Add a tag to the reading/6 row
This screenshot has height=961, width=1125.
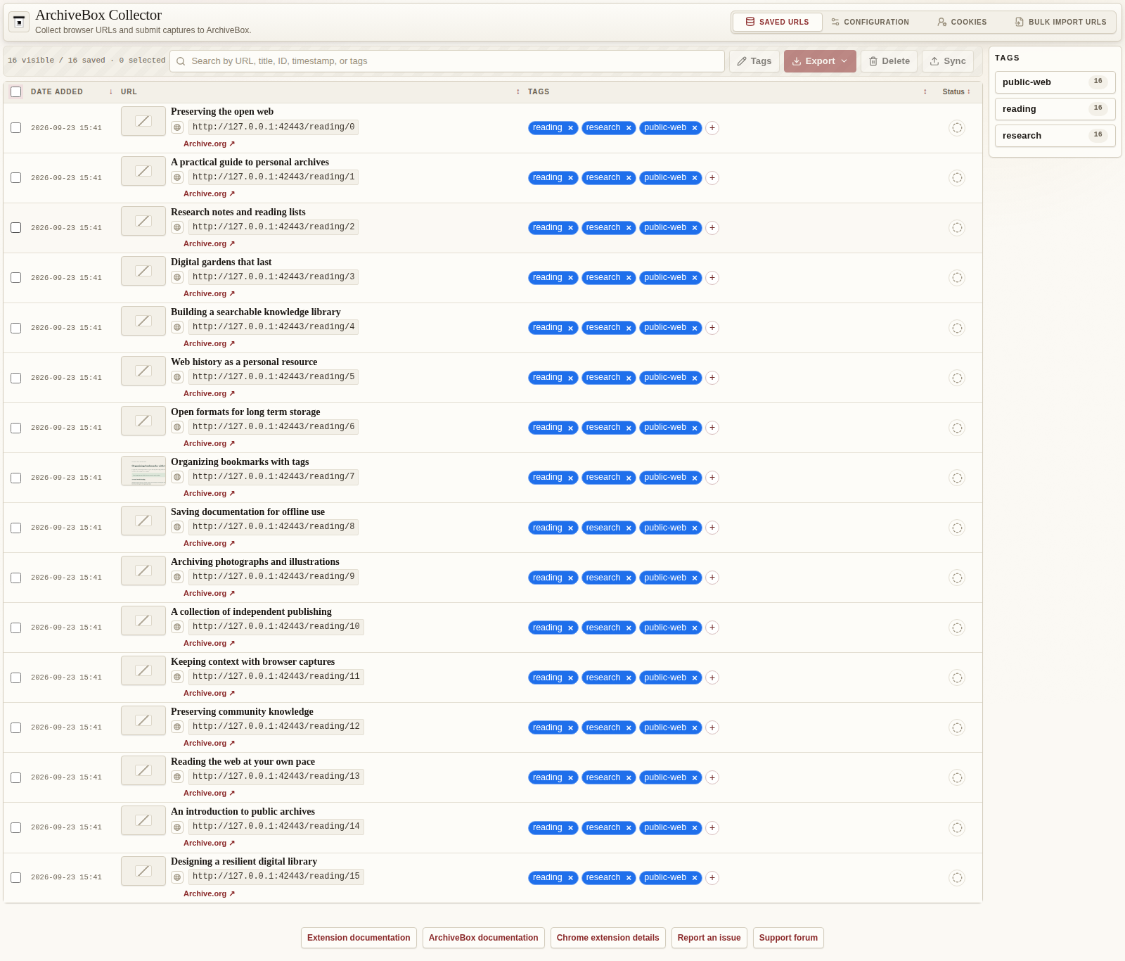[x=712, y=428]
